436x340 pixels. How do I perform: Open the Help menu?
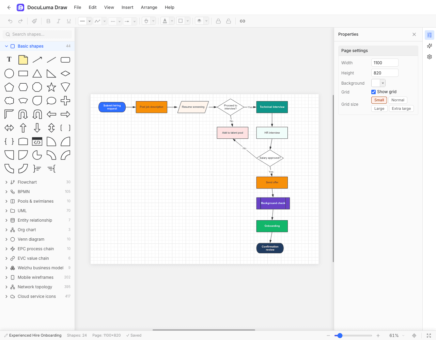pos(170,7)
